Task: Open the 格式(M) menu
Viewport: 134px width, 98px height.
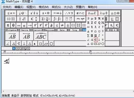Action: (x=44, y=7)
